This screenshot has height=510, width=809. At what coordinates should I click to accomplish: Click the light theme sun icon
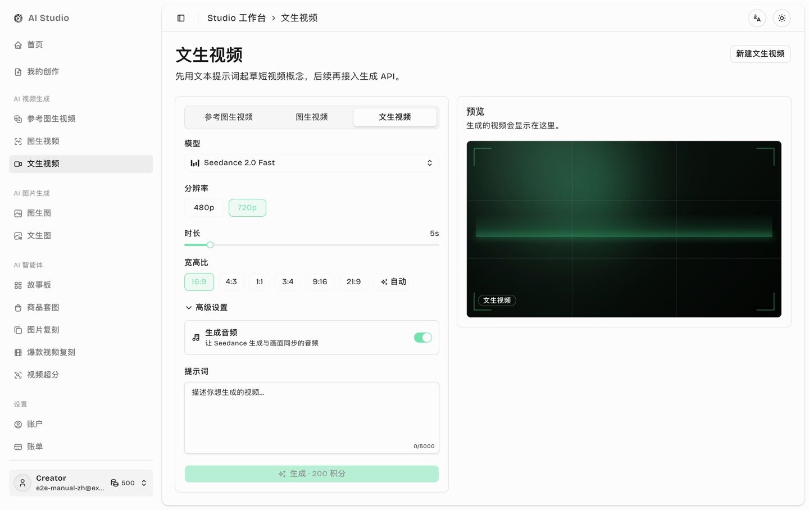[x=782, y=18]
